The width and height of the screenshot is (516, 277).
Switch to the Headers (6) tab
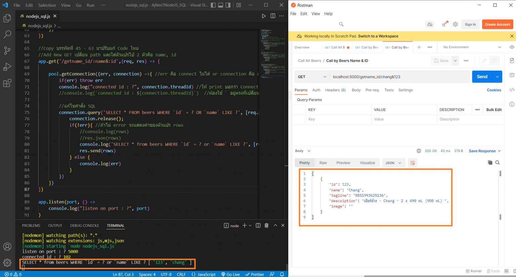tap(335, 90)
